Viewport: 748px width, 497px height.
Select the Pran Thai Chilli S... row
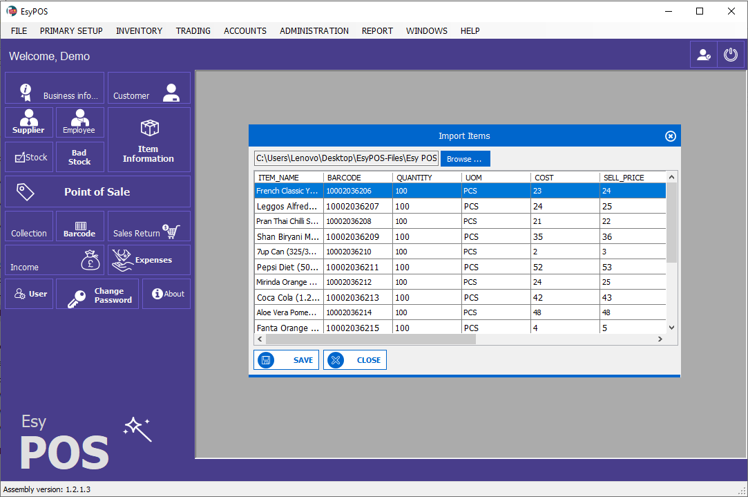[461, 221]
